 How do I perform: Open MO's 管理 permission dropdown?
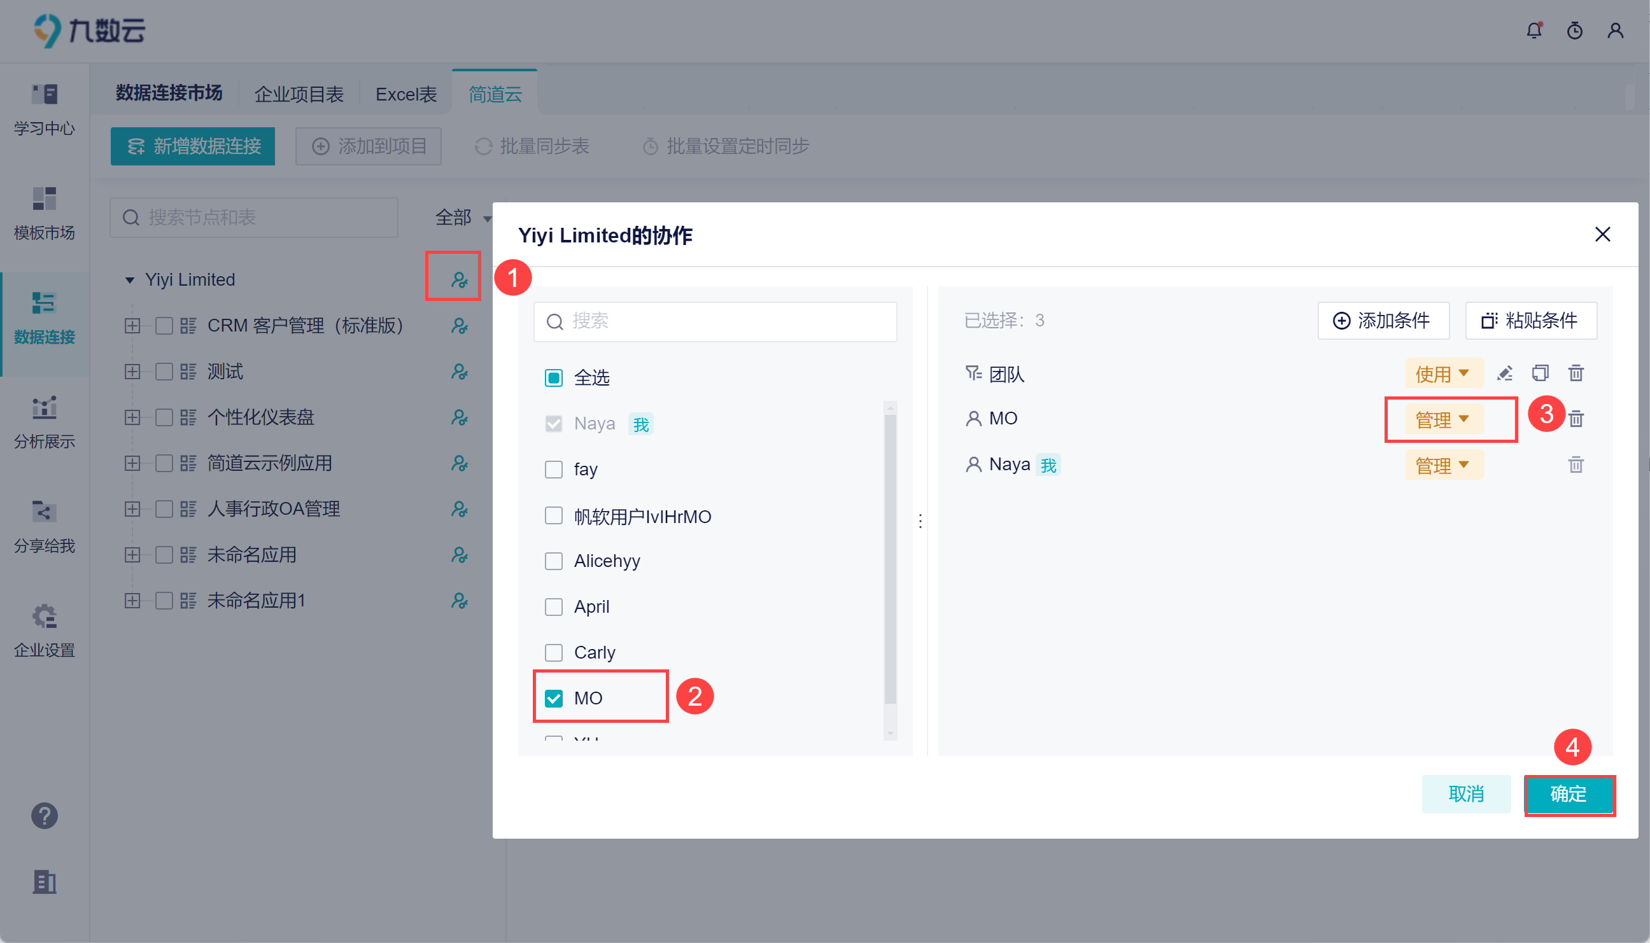pyautogui.click(x=1442, y=419)
